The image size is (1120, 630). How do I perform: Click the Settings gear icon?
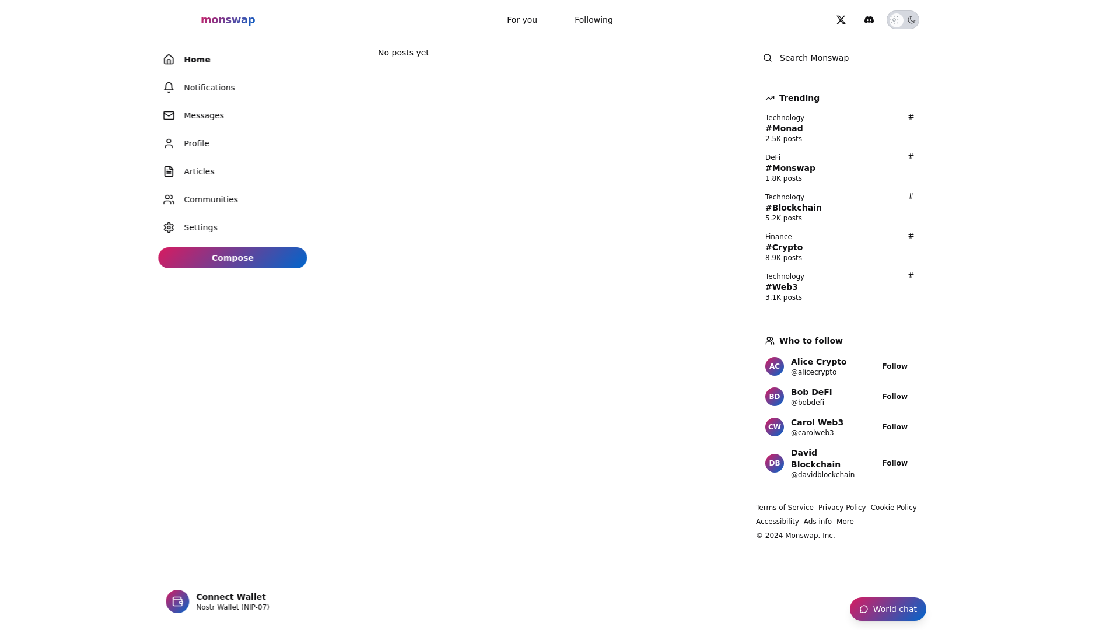pos(169,228)
